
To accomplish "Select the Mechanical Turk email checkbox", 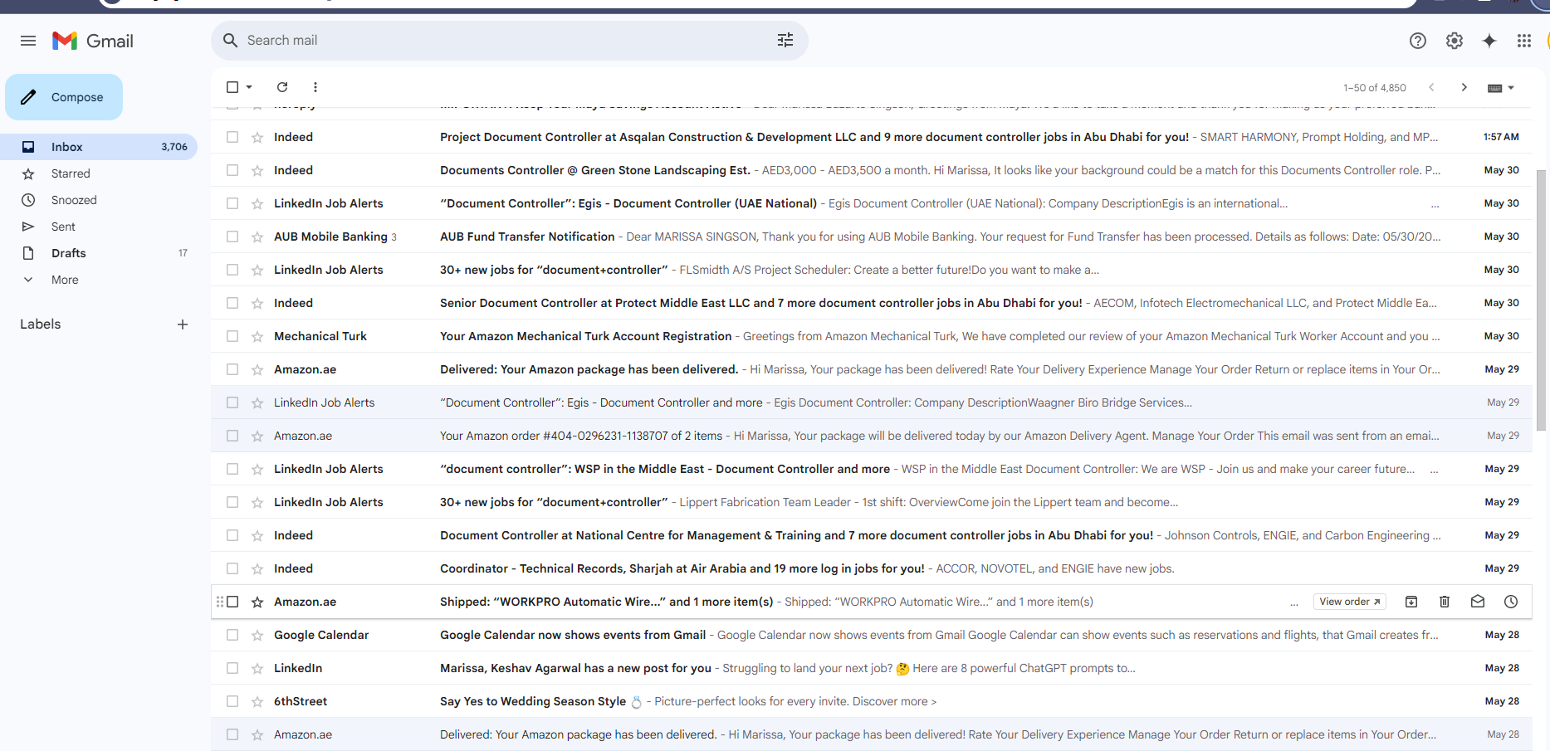I will coord(232,336).
